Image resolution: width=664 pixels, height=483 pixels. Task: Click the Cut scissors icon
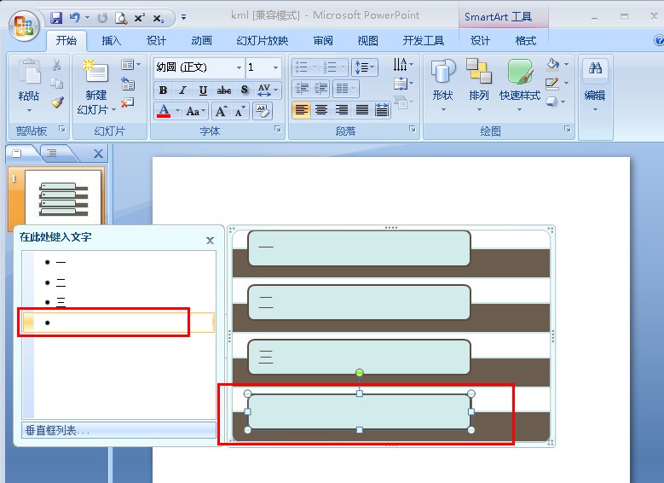click(x=57, y=65)
